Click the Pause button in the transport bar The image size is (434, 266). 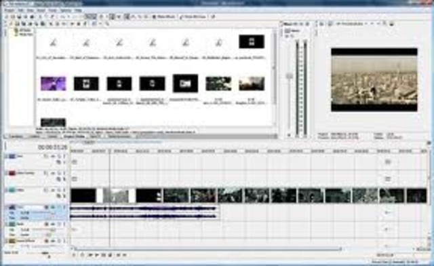click(104, 255)
